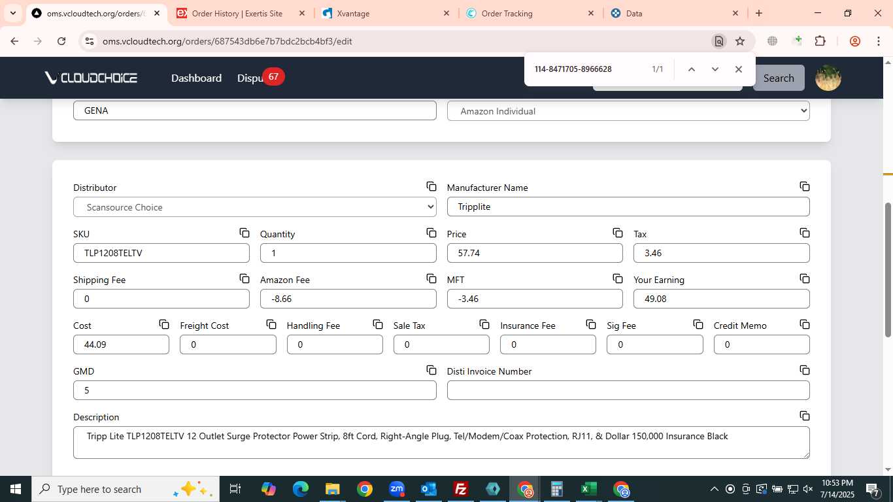Copy the Sale Tax value

tap(484, 325)
